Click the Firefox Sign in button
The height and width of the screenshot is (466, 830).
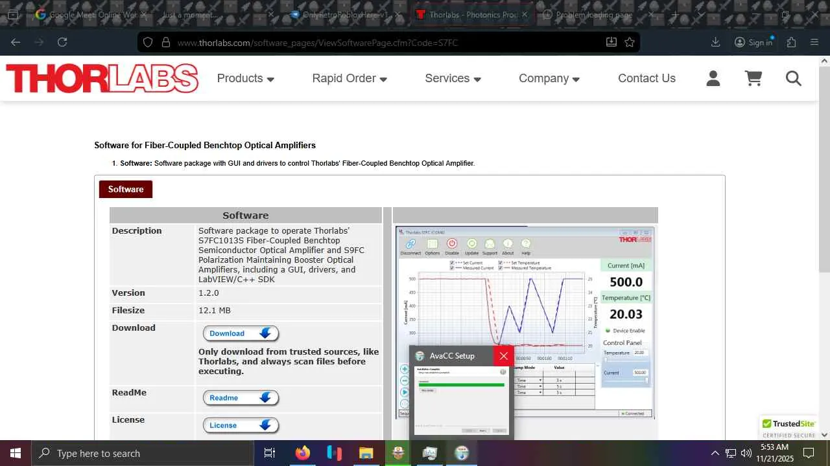753,42
